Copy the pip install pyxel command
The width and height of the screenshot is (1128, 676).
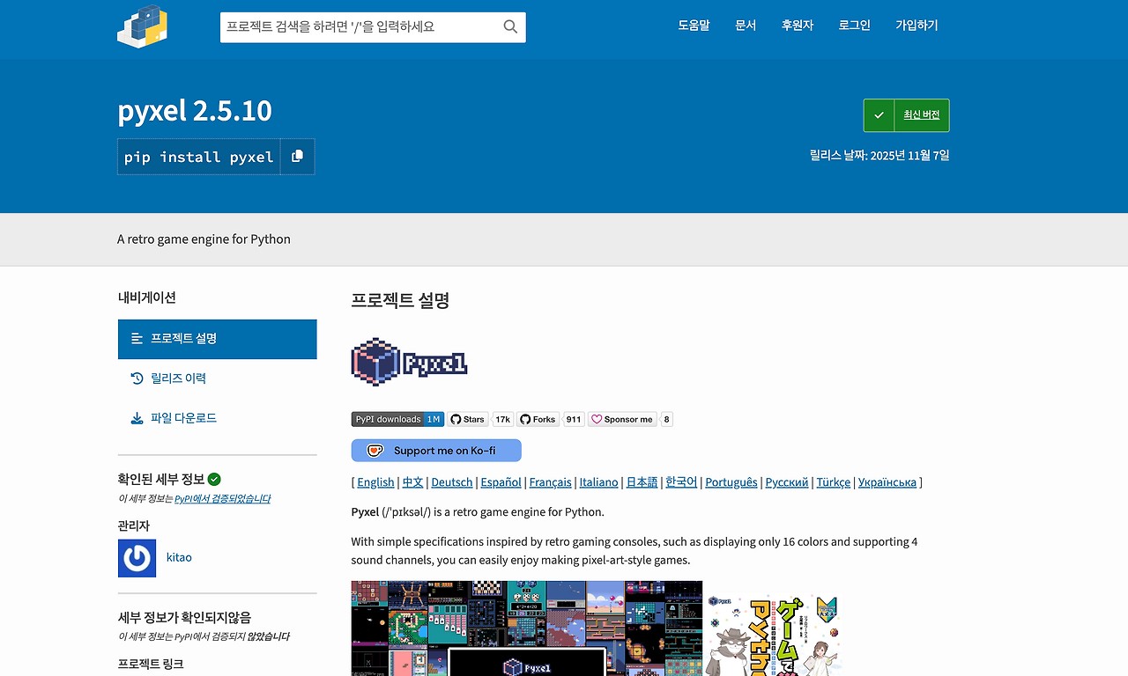tap(297, 157)
